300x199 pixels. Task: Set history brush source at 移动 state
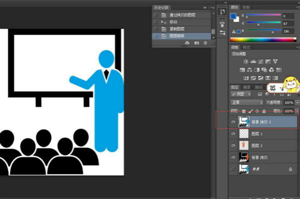155,22
